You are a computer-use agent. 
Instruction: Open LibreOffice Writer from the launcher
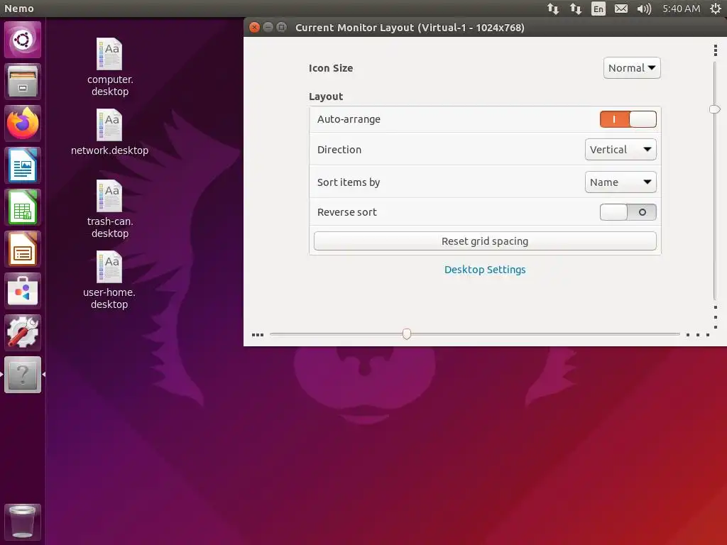23,165
